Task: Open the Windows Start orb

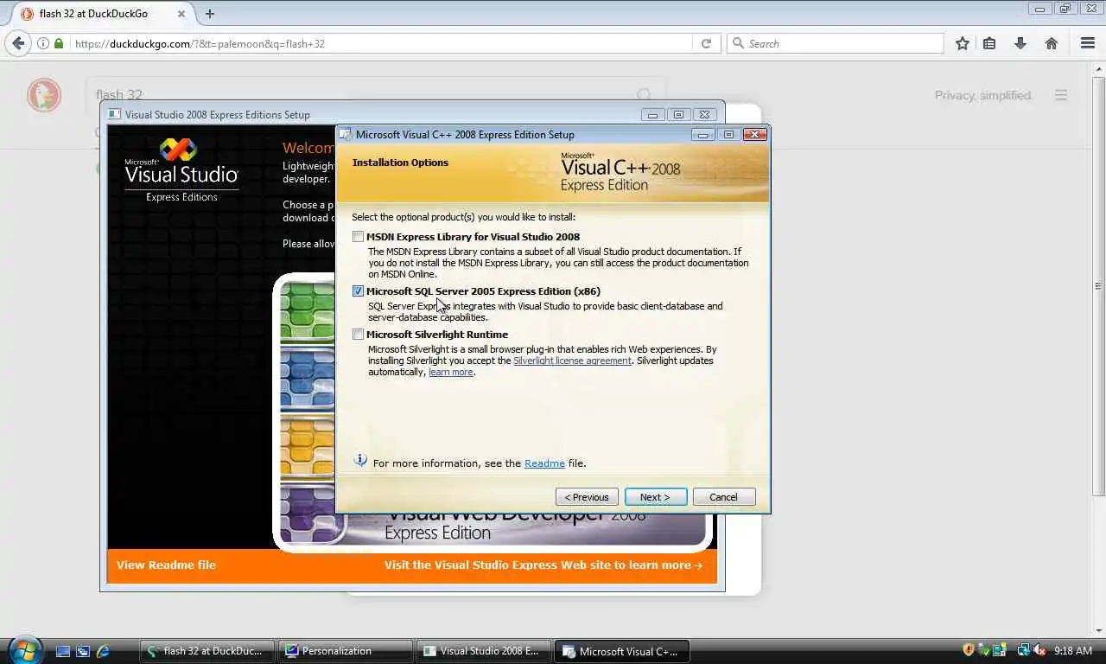Action: pyautogui.click(x=24, y=649)
